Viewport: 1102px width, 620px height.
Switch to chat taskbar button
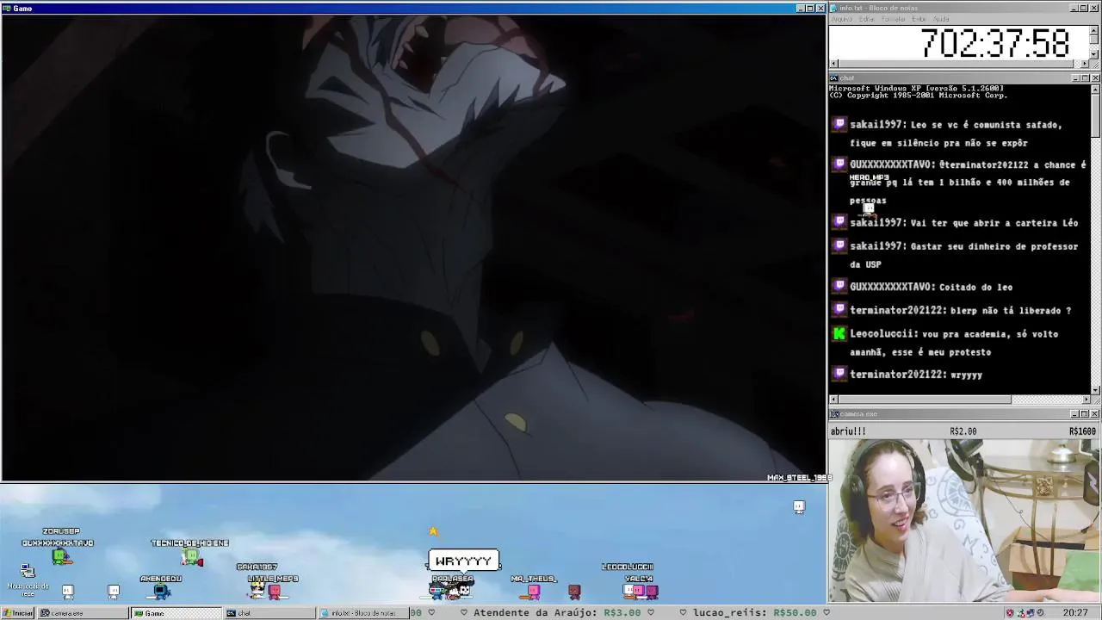coord(268,613)
